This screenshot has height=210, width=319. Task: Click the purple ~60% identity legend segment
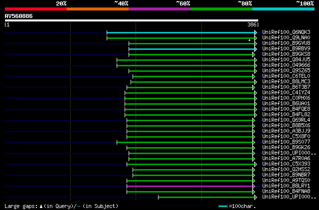pos(159,9)
